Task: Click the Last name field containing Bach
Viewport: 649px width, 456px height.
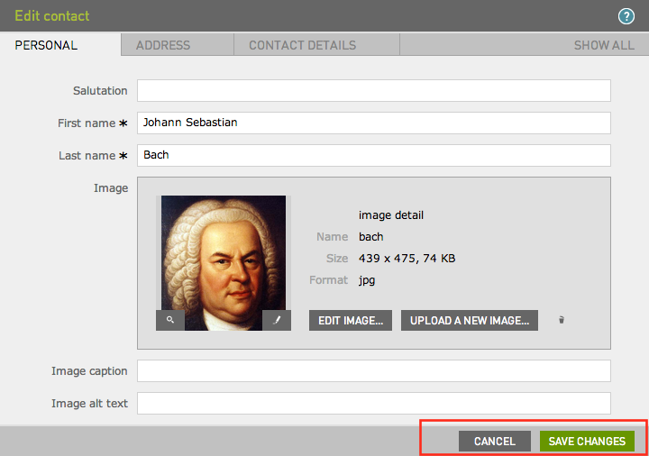Action: pos(373,155)
